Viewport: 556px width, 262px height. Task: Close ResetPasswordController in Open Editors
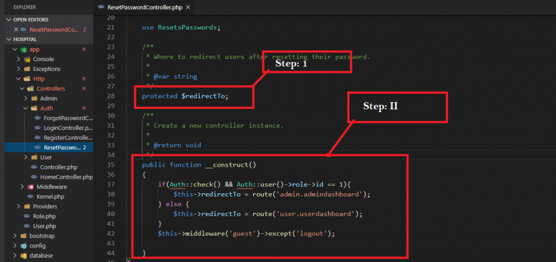[x=16, y=30]
